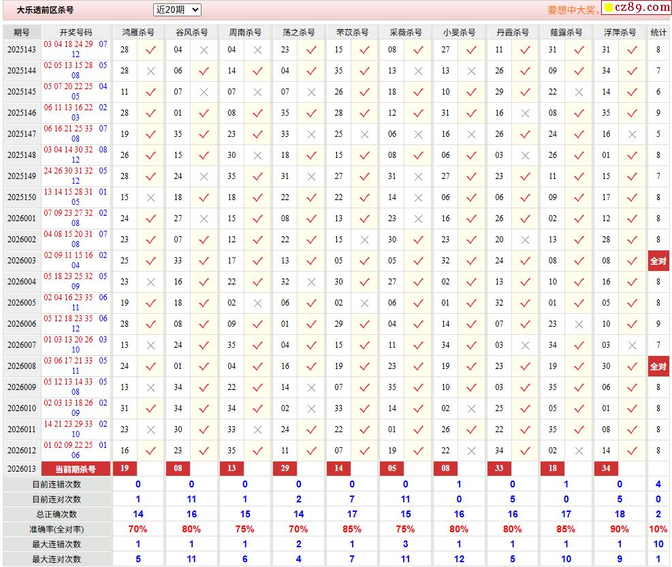Click 丹霞杀号 cross mark in row 2025146
Viewport: 672px width, 567px height.
(x=525, y=113)
